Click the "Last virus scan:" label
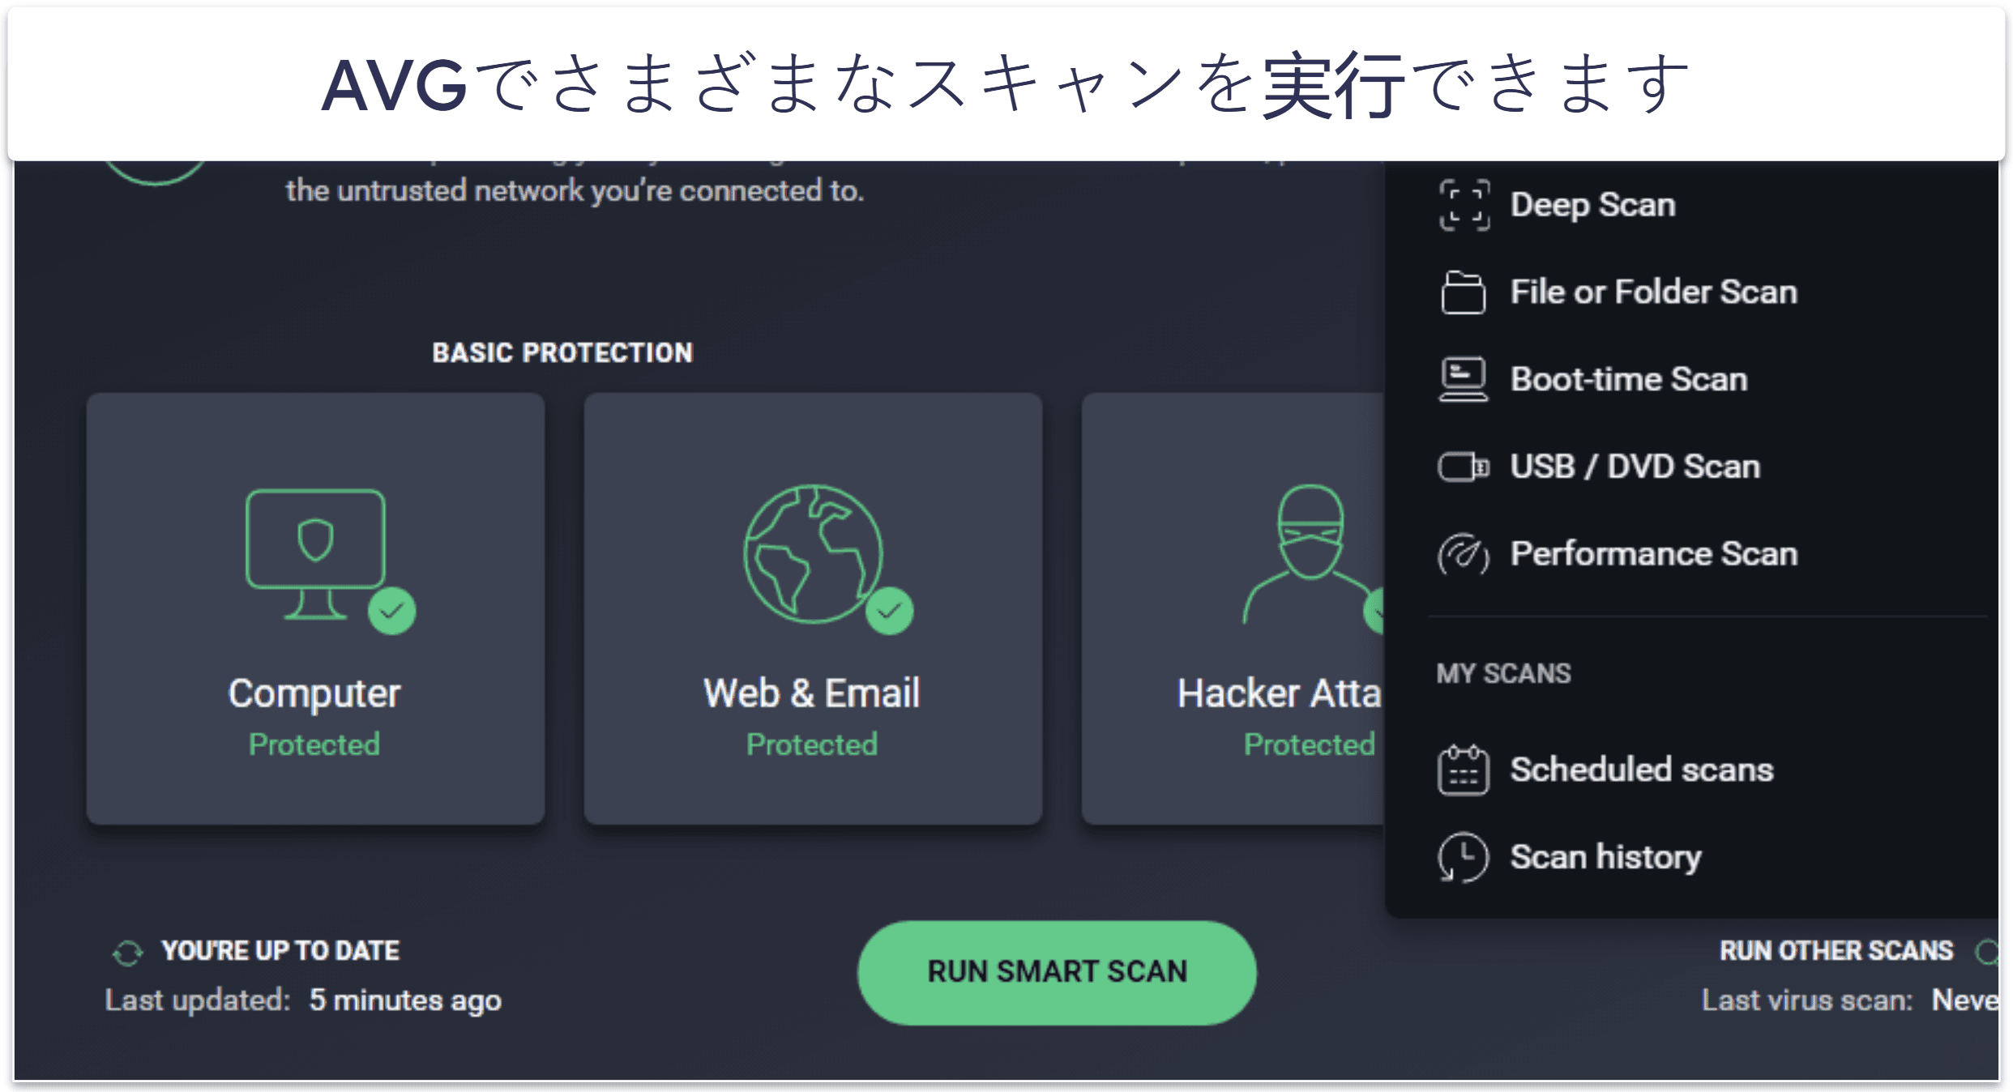Image resolution: width=2013 pixels, height=1092 pixels. point(1807,1001)
